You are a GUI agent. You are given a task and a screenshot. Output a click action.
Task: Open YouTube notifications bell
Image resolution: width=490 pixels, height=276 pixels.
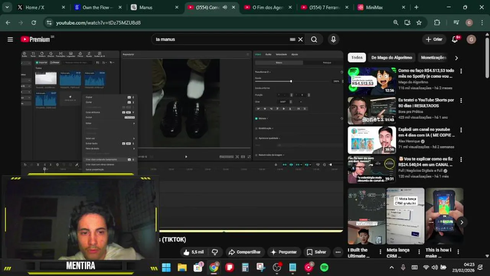pyautogui.click(x=455, y=39)
